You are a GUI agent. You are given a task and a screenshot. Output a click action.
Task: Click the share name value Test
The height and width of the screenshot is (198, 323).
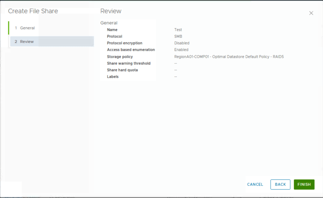178,30
